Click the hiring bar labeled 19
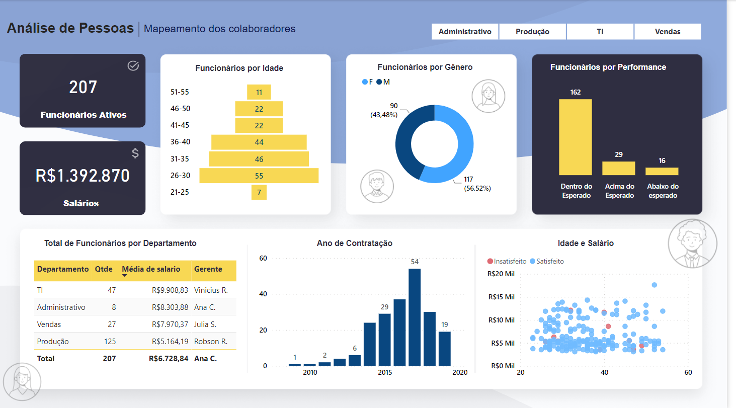This screenshot has height=408, width=736. (445, 349)
